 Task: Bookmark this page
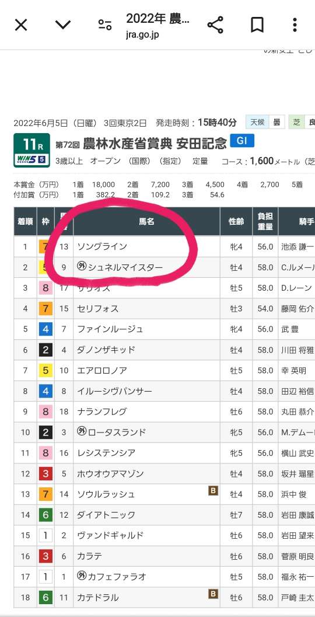pyautogui.click(x=257, y=25)
